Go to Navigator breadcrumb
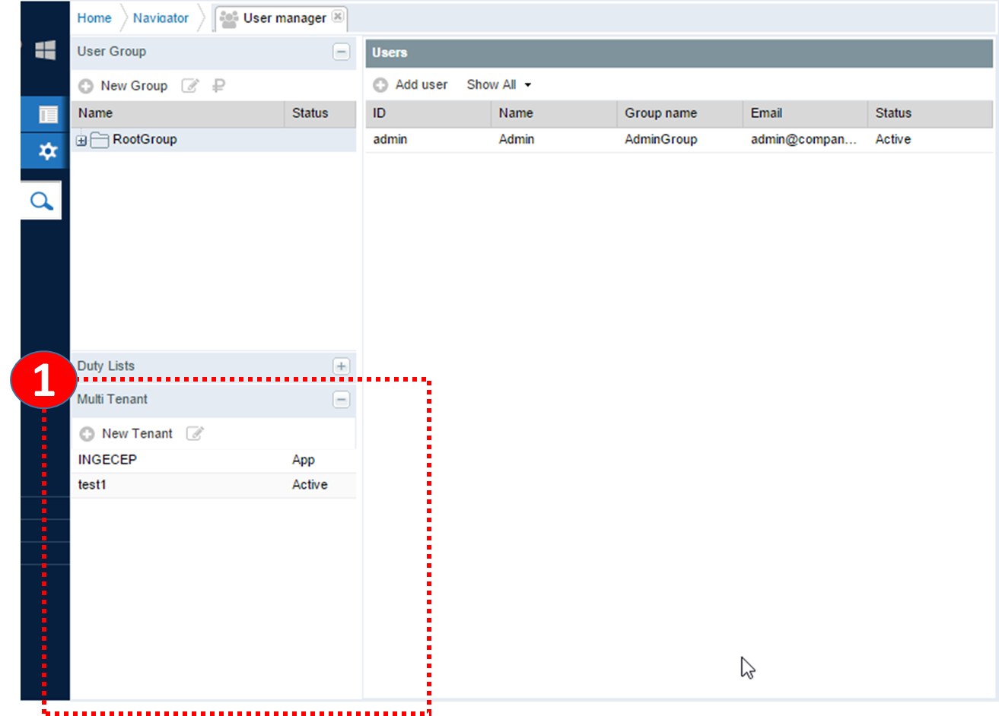The image size is (999, 716). coord(161,18)
